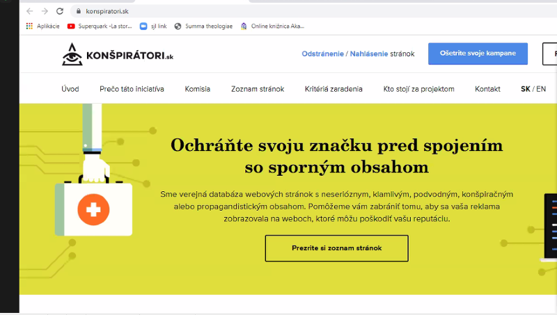
Task: Follow the Odstránenie link
Action: 322,54
